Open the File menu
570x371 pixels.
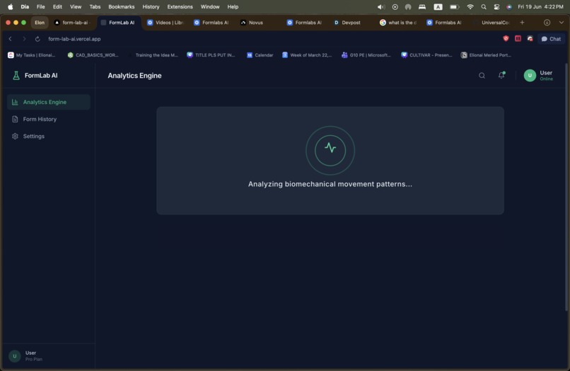click(x=41, y=7)
